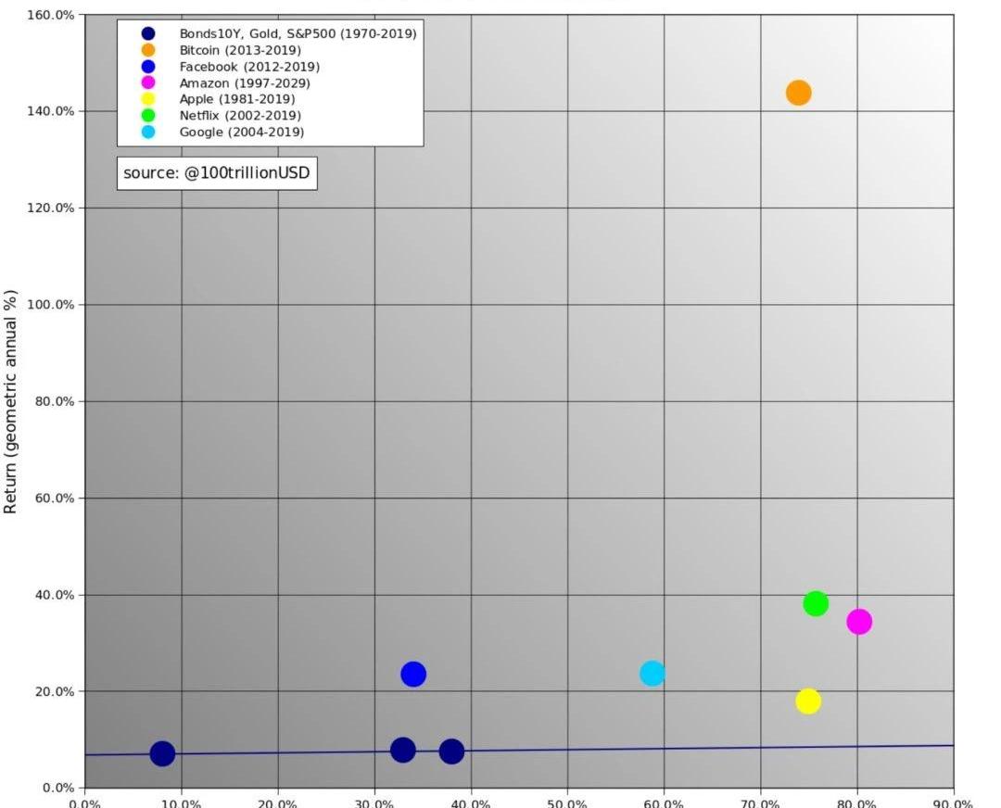Click the magenta Amazon data point

point(859,622)
